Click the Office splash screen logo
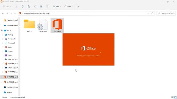The image size is (177, 99). click(88, 48)
